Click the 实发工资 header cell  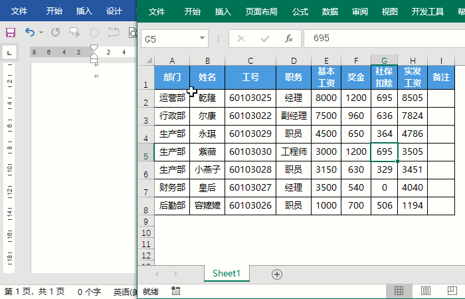tap(413, 77)
